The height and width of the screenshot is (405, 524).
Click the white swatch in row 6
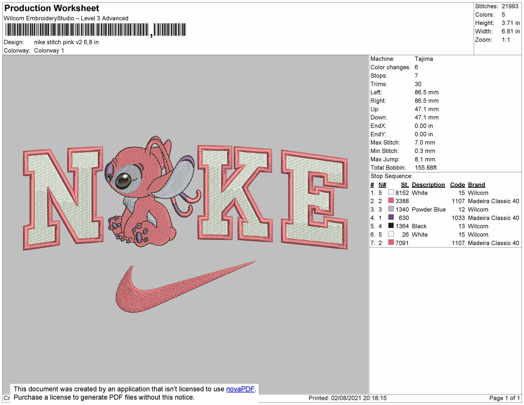point(391,234)
